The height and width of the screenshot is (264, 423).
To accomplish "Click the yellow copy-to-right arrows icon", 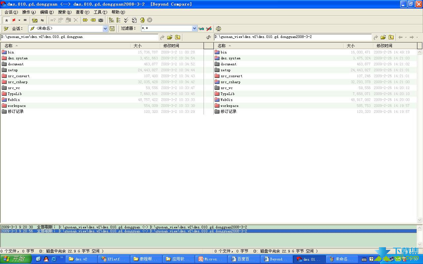I will (85, 20).
